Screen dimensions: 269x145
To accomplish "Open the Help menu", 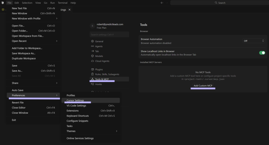I will [x=73, y=3].
